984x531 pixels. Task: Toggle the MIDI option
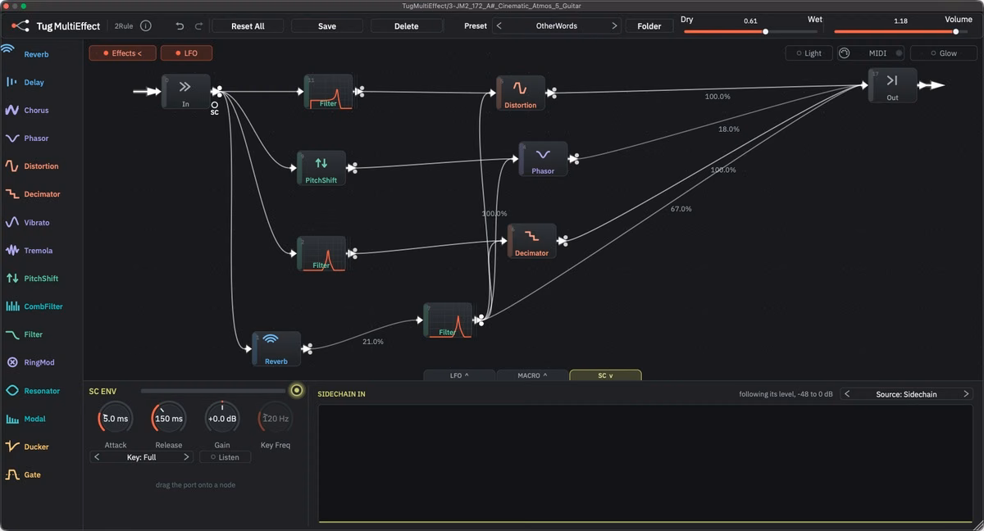click(x=879, y=53)
